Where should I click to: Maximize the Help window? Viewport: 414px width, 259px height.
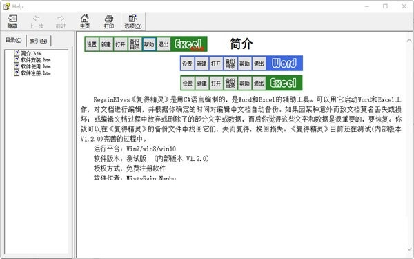tap(386, 6)
